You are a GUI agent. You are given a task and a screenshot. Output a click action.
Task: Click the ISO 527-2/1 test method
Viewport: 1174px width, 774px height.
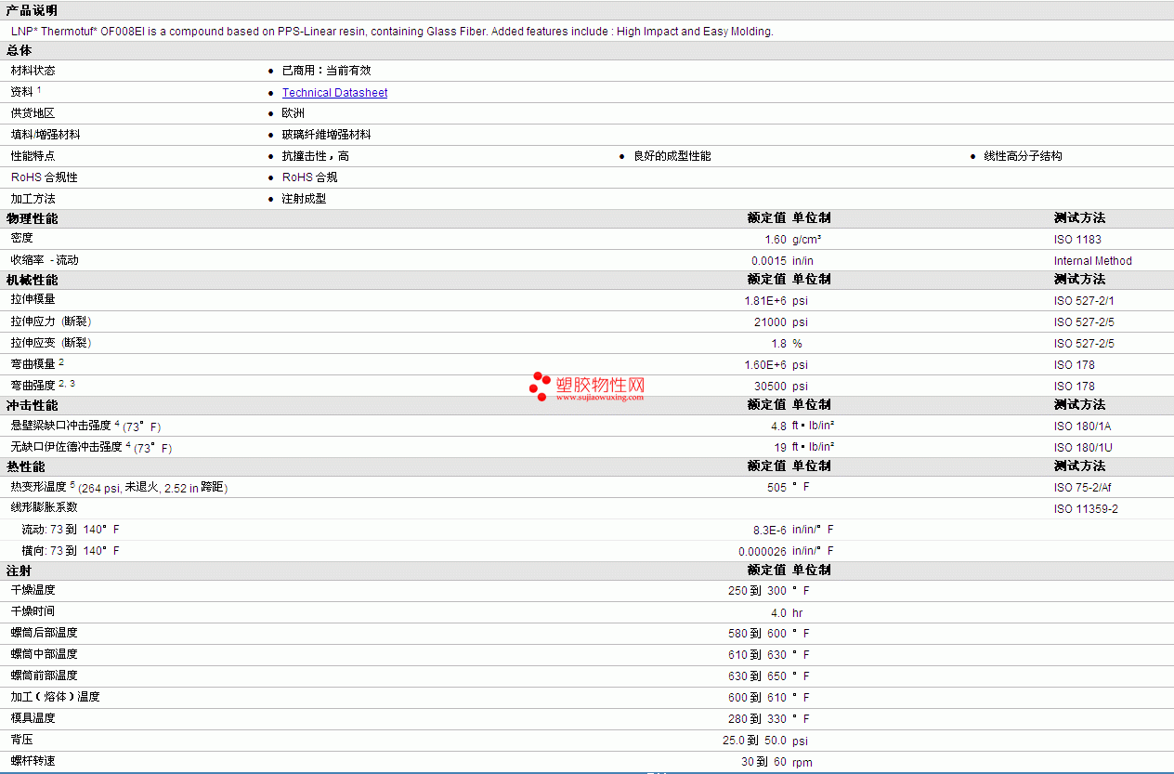(1084, 301)
